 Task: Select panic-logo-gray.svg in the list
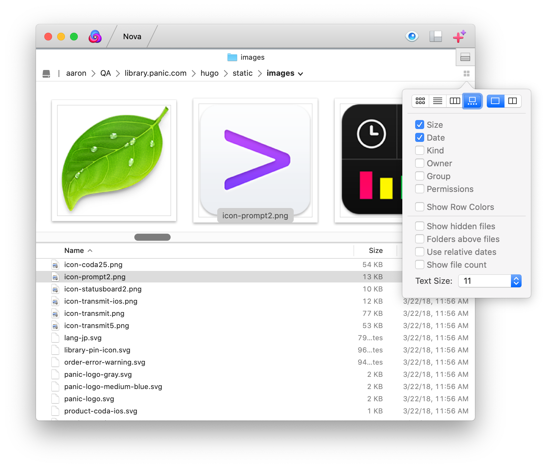[x=98, y=374]
